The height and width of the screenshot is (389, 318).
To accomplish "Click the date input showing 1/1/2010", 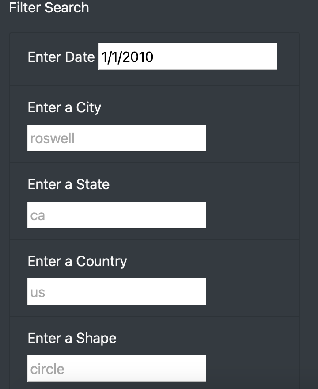I will pyautogui.click(x=188, y=57).
